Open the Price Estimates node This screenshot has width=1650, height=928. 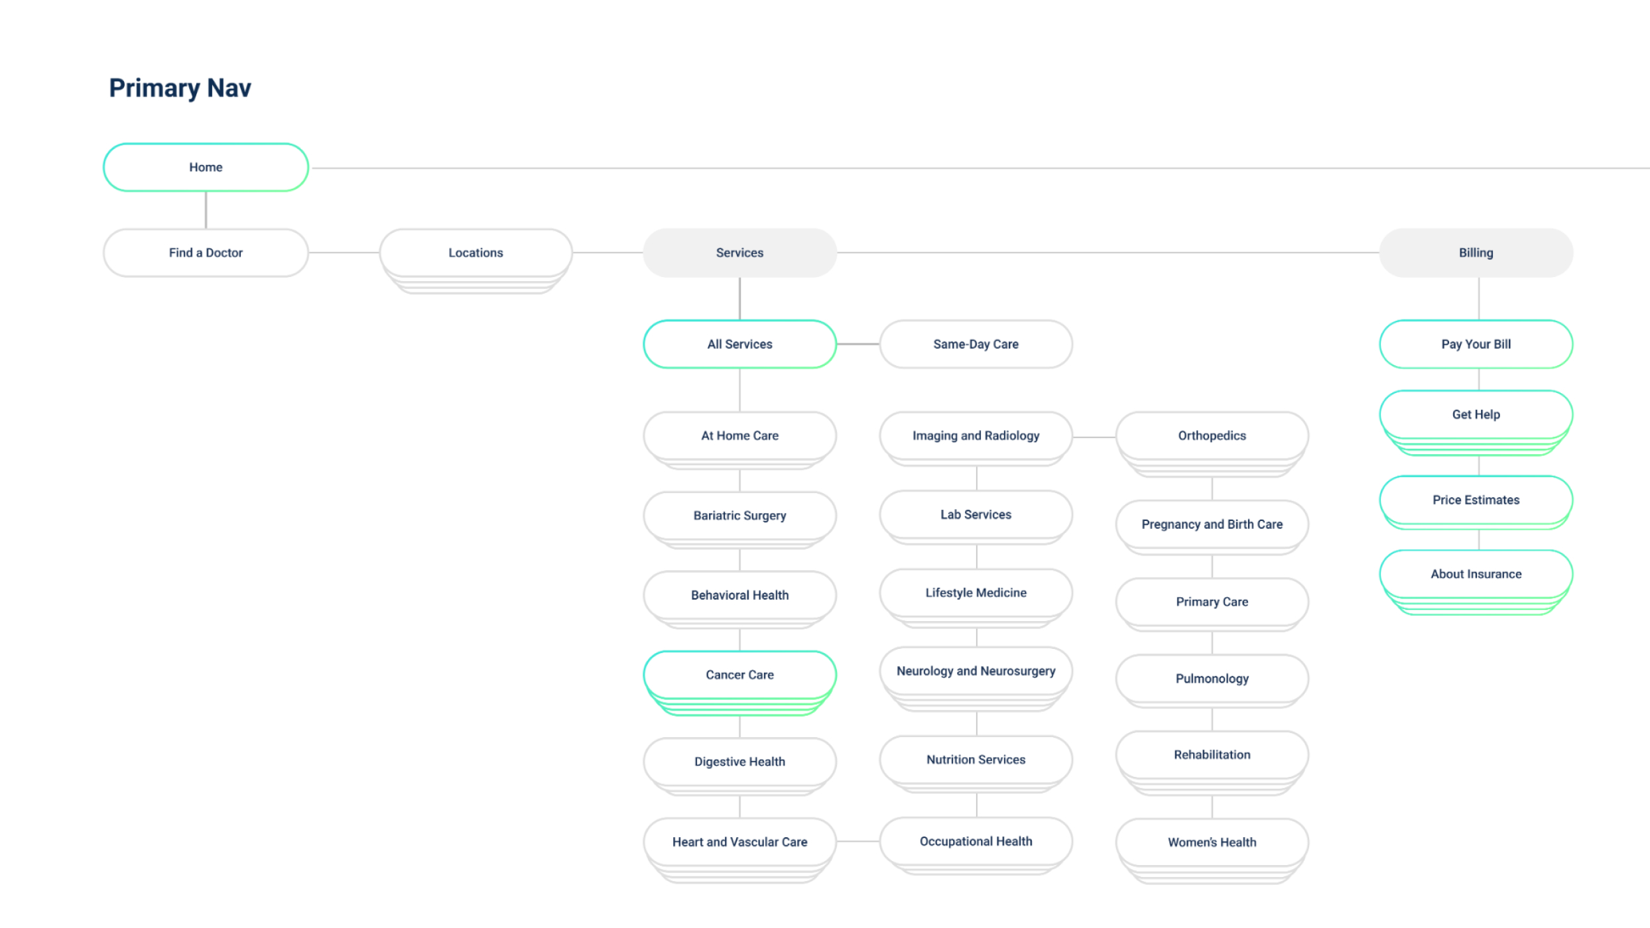1476,500
